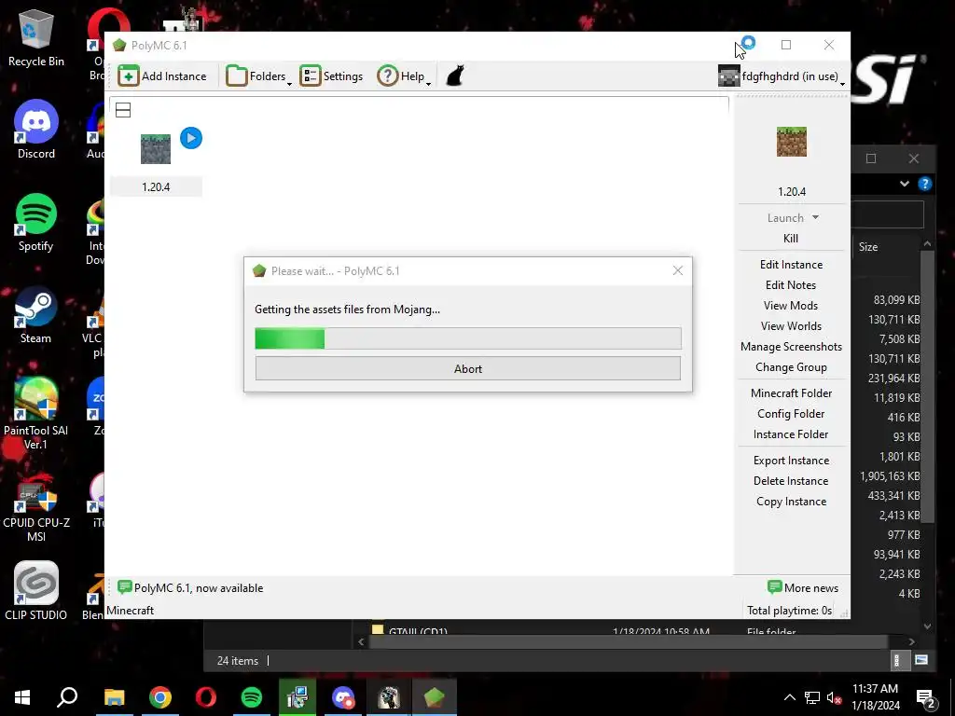Open the Windows Start menu
Screen dimensions: 955x716
tap(22, 697)
